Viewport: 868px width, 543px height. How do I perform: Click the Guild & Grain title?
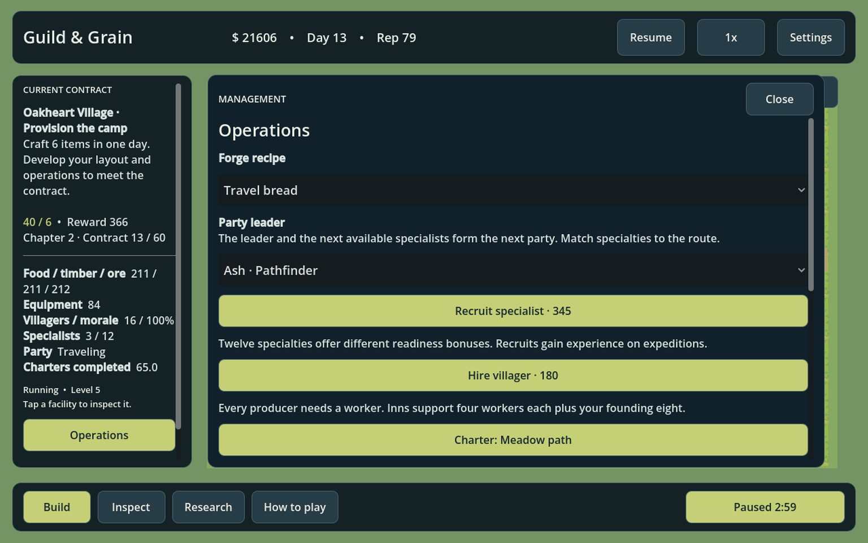(78, 37)
